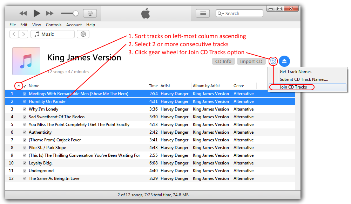
Task: Open the Controls menu
Action: tap(54, 25)
